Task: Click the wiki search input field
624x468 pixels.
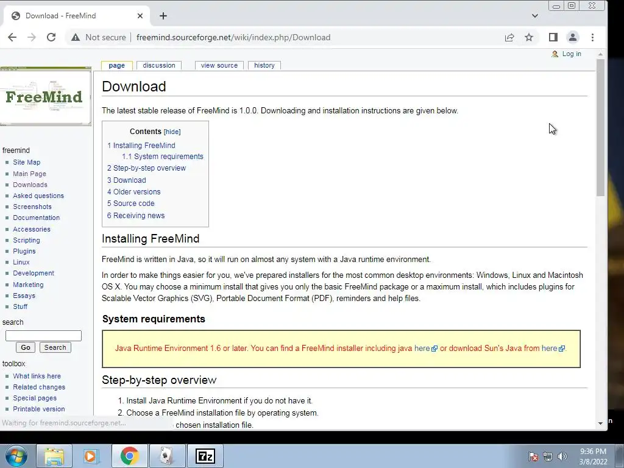Action: pyautogui.click(x=43, y=336)
